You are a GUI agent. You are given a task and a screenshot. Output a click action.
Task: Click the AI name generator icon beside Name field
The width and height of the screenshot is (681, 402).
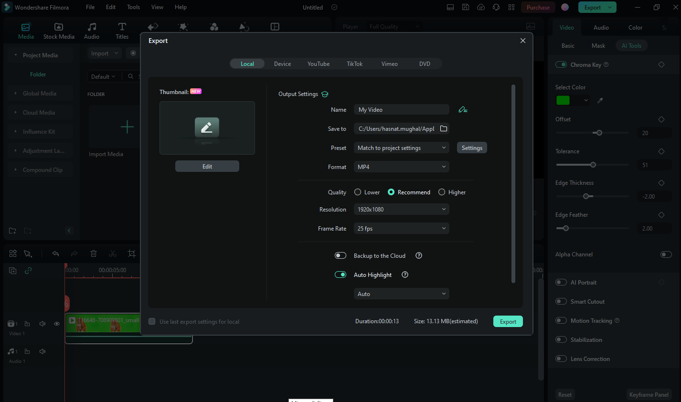click(462, 109)
